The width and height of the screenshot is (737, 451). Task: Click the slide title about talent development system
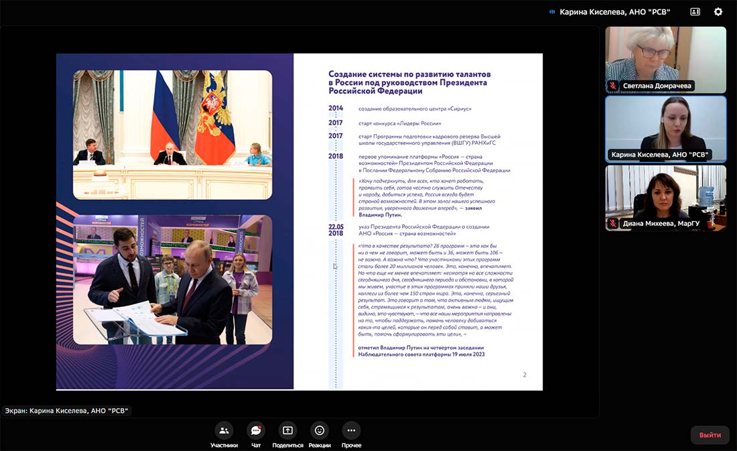point(409,82)
